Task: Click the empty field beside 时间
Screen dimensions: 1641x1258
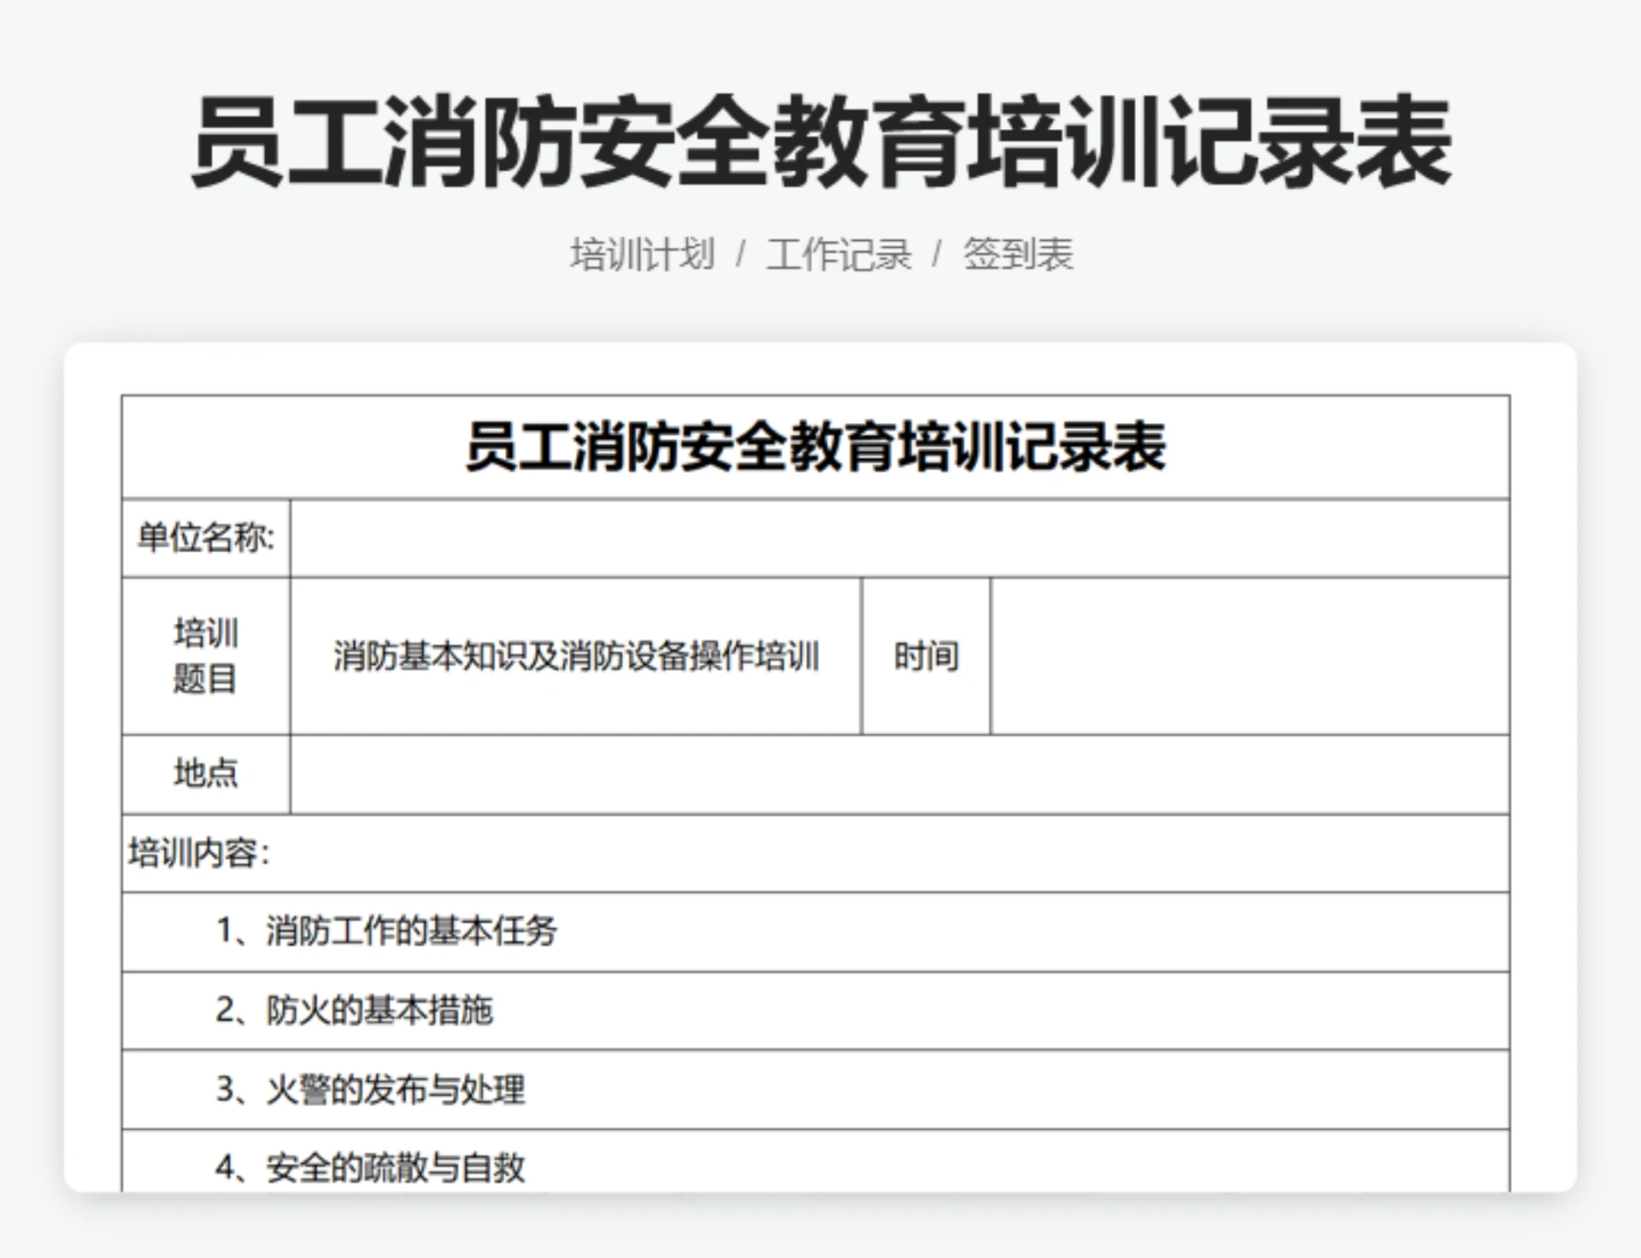Action: point(1250,656)
